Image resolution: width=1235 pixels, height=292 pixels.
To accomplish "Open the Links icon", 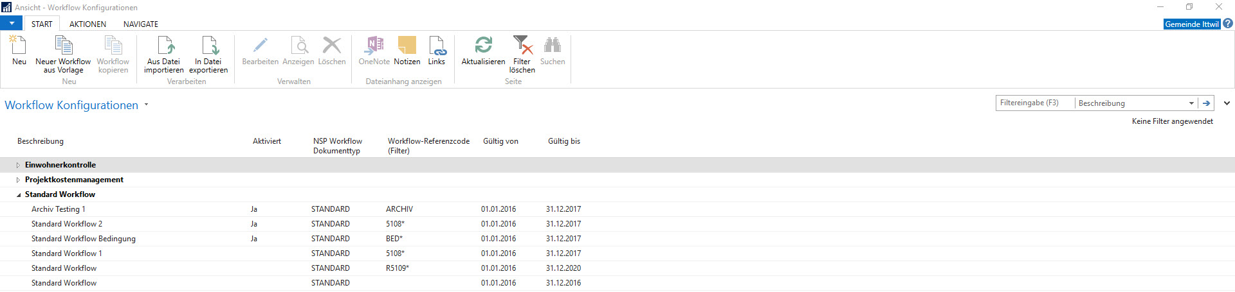I will pos(437,45).
